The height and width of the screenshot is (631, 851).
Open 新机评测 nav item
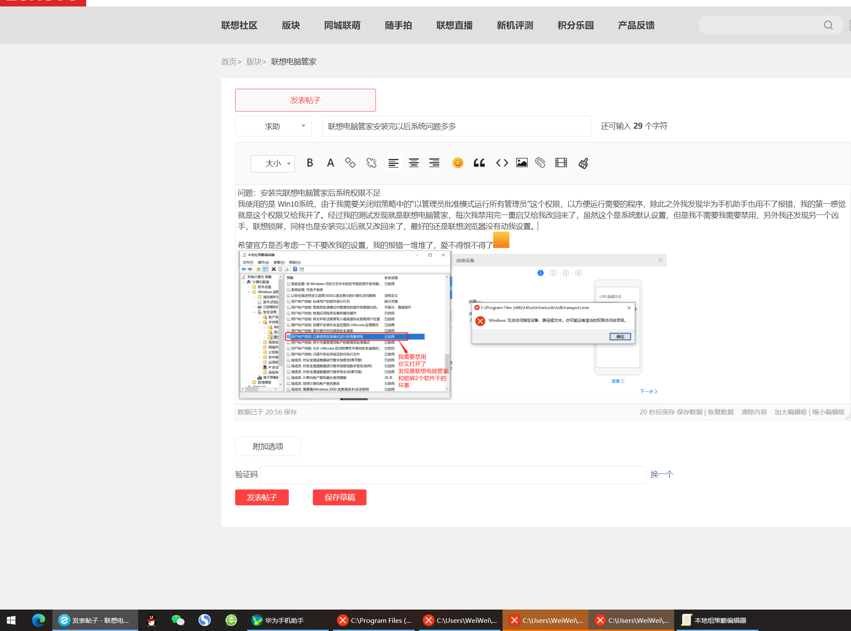coord(515,25)
